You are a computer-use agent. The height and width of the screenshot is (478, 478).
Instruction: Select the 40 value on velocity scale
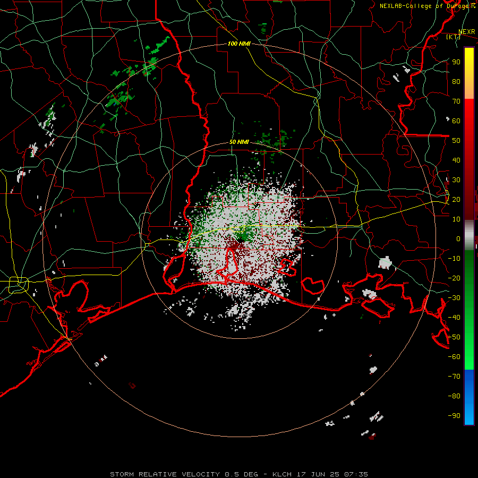pyautogui.click(x=456, y=160)
